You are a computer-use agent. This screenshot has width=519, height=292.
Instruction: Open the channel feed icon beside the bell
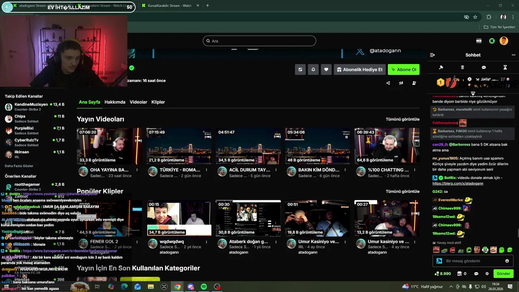pyautogui.click(x=300, y=69)
